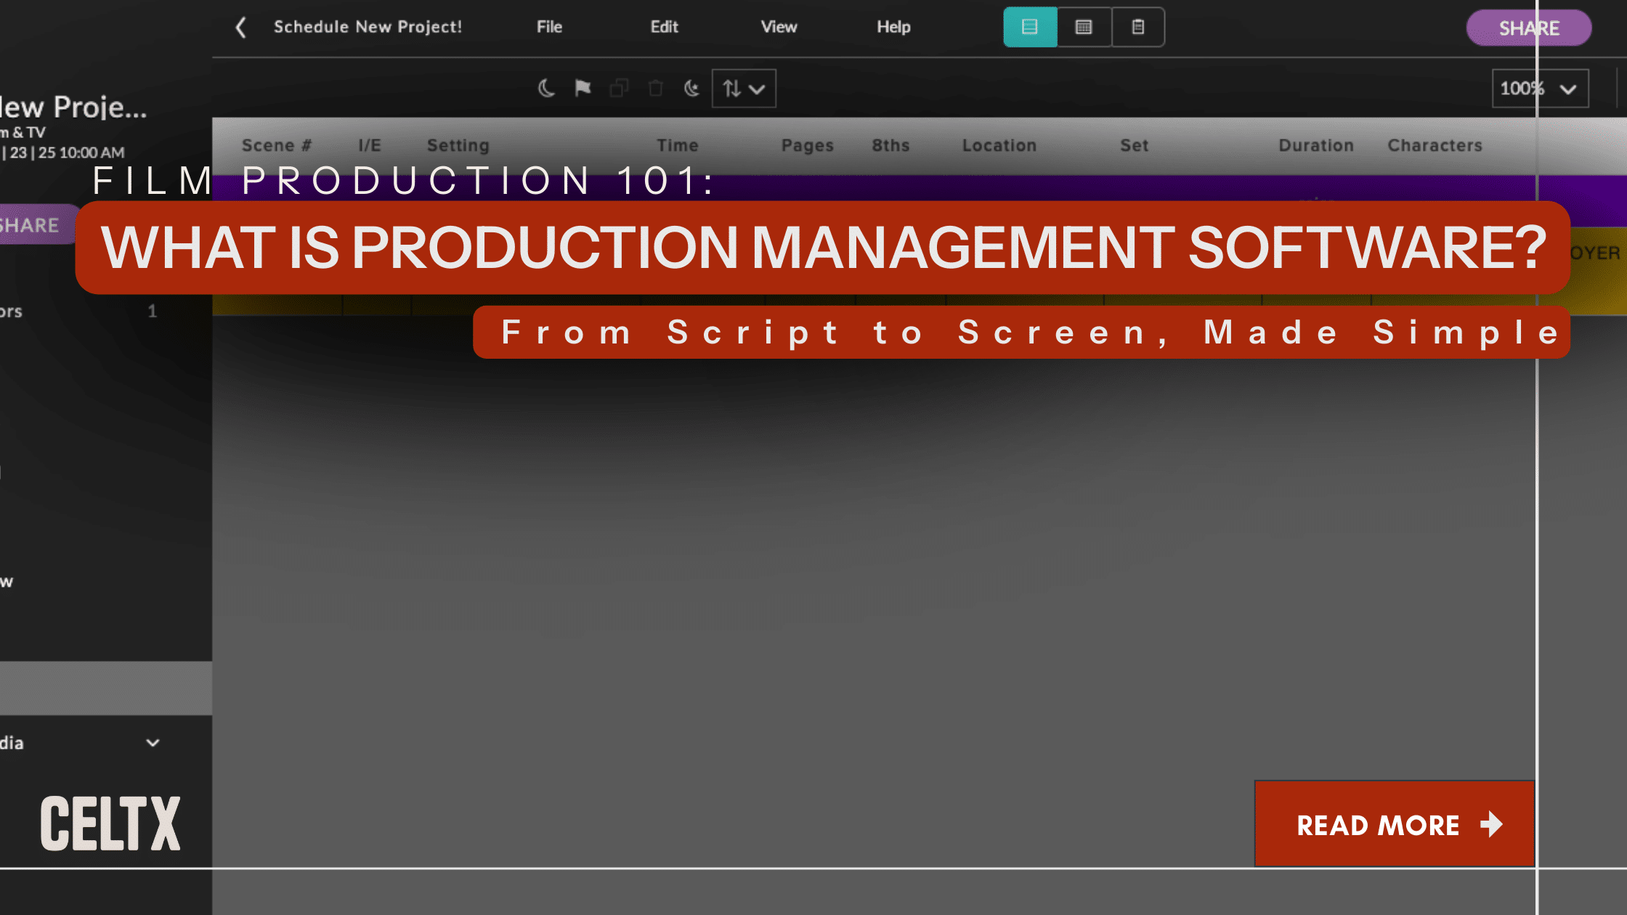The height and width of the screenshot is (915, 1627).
Task: Click the trash delete icon
Action: 655,89
